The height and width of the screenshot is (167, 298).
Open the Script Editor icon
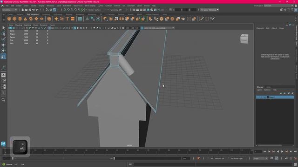pos(295,164)
